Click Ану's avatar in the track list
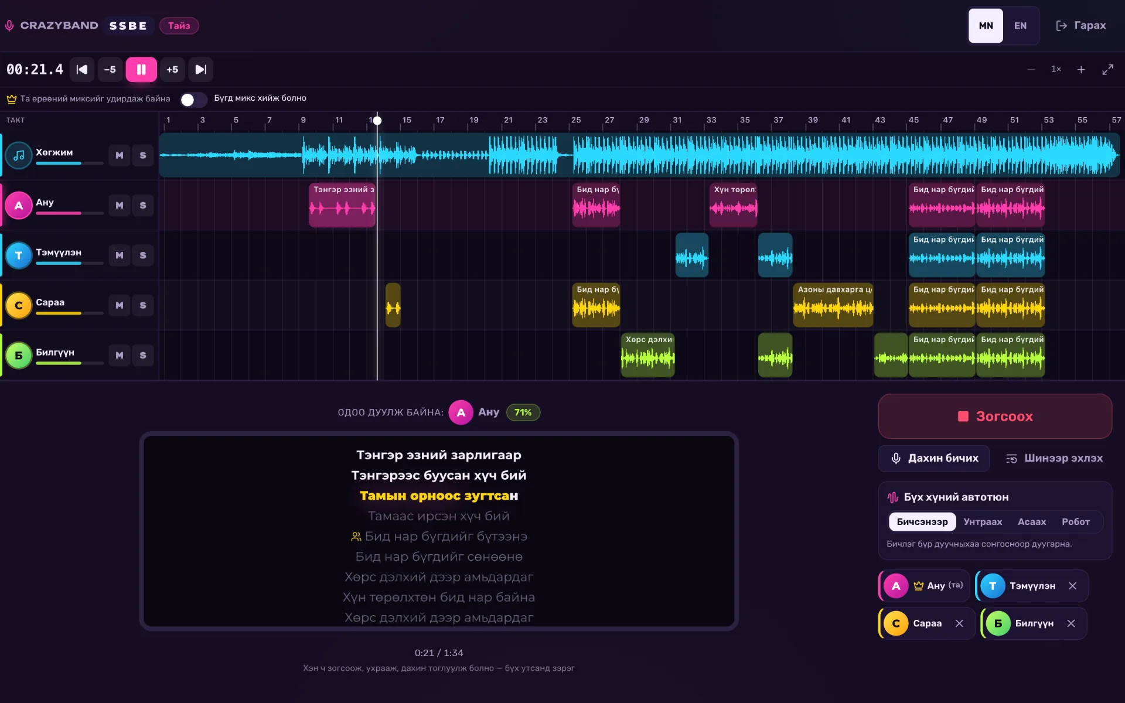1125x703 pixels. tap(19, 206)
